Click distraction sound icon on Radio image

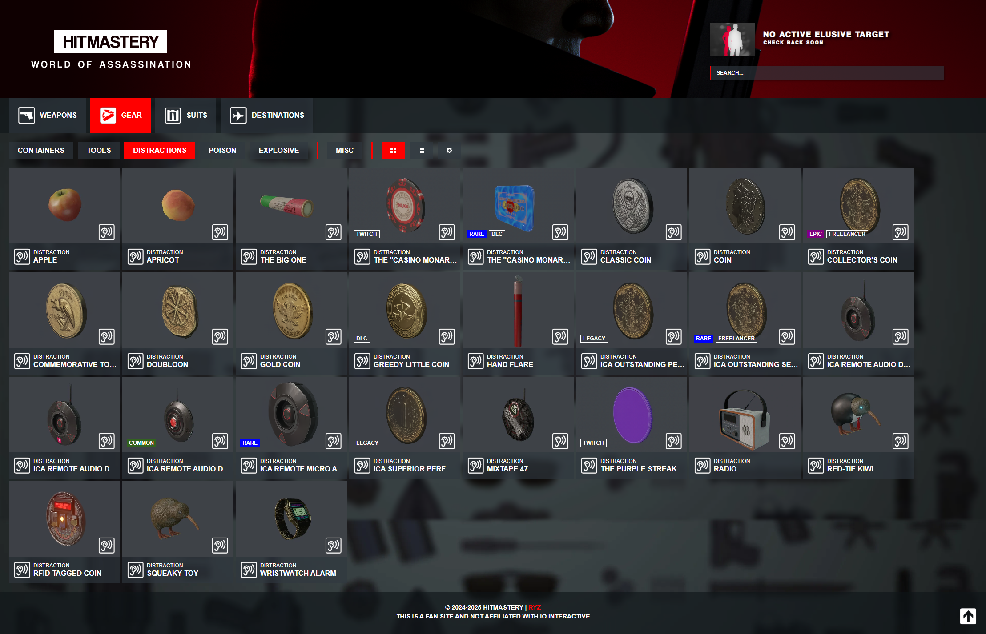(787, 441)
